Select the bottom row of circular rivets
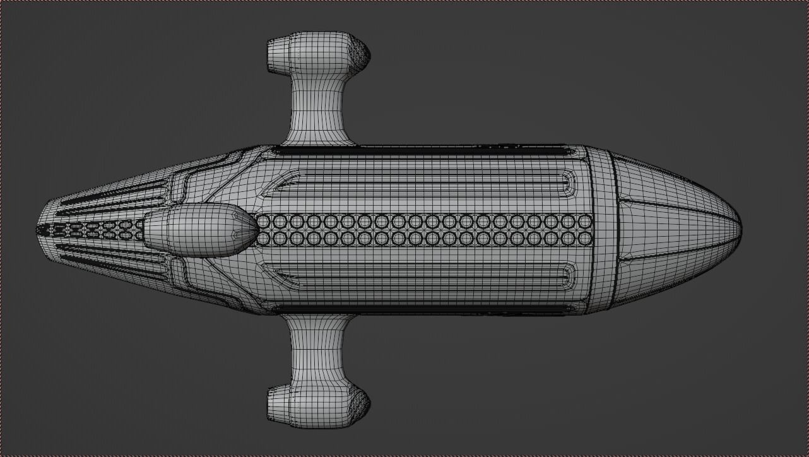This screenshot has width=809, height=457. point(423,239)
